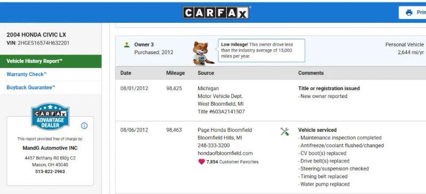Click the Owner 3 person icon
This screenshot has width=426, height=194.
pyautogui.click(x=127, y=45)
